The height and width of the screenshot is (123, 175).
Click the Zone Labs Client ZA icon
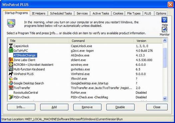tap(11, 60)
